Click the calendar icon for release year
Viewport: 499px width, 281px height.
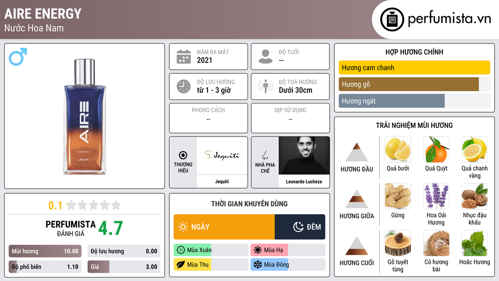click(x=184, y=57)
